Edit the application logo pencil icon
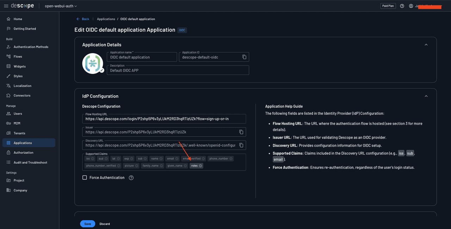 tap(101, 71)
